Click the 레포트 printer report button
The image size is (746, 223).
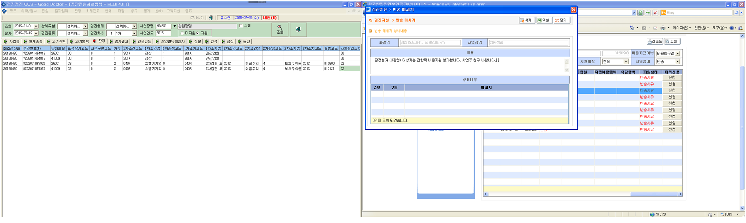[655, 41]
